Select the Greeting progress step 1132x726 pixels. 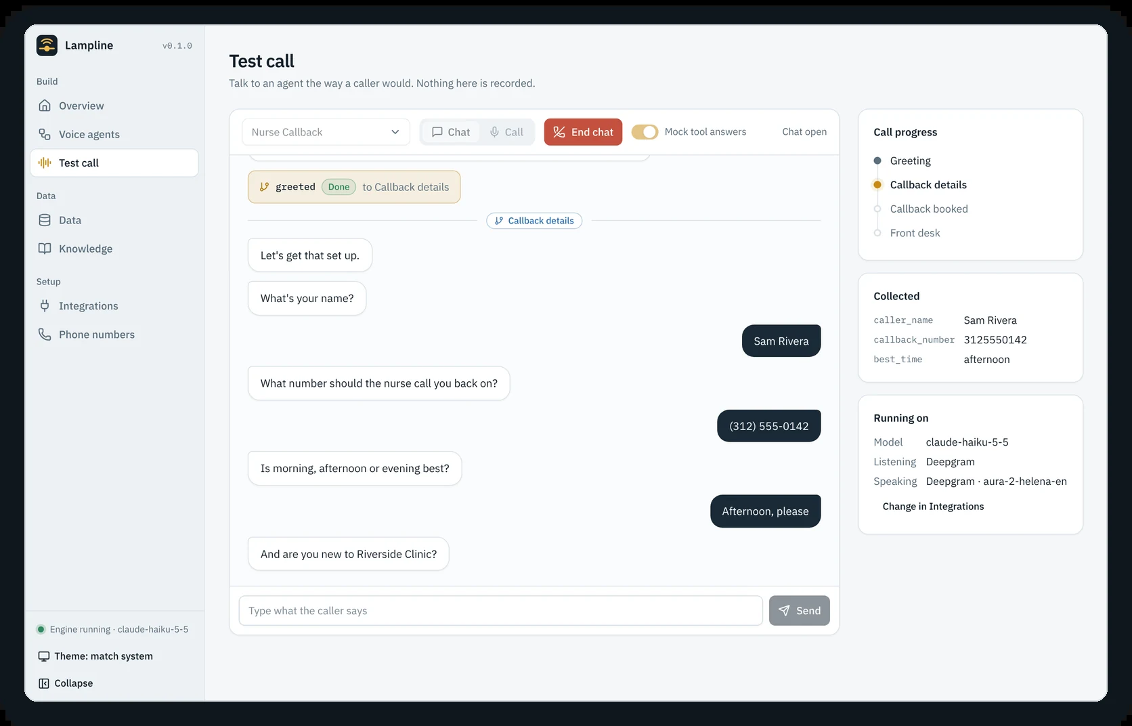[x=910, y=161]
